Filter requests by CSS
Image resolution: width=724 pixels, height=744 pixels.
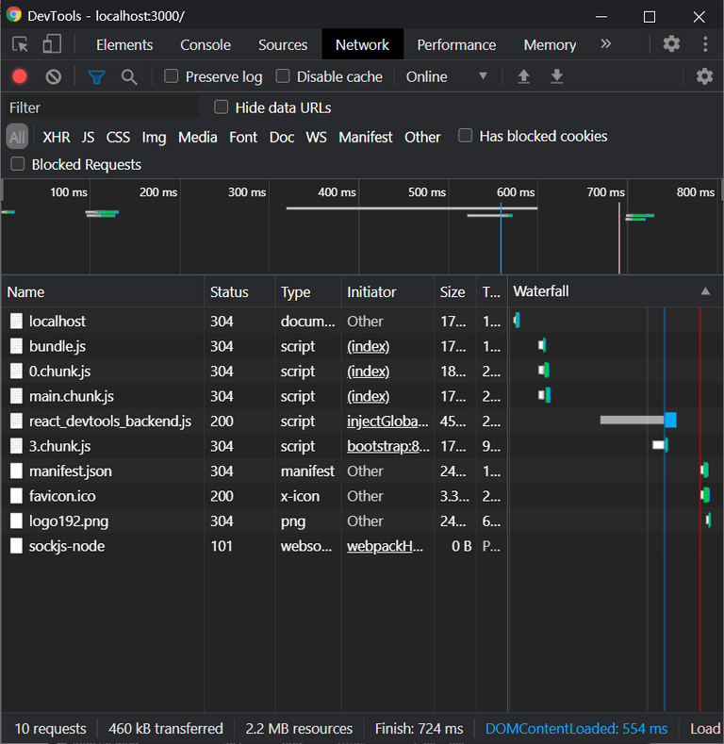118,137
